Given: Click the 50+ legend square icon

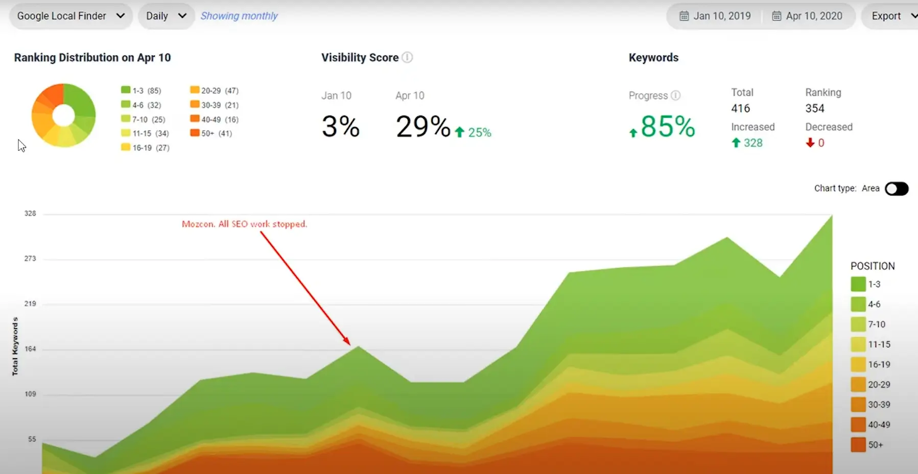Looking at the screenshot, I should pyautogui.click(x=195, y=133).
